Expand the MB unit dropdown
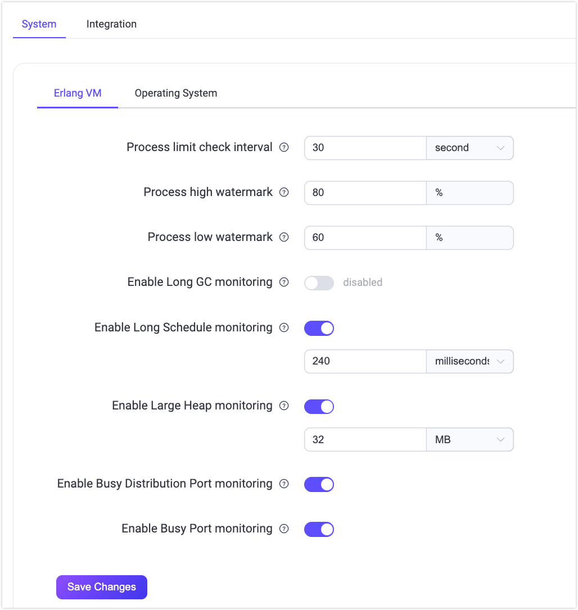 pos(469,440)
